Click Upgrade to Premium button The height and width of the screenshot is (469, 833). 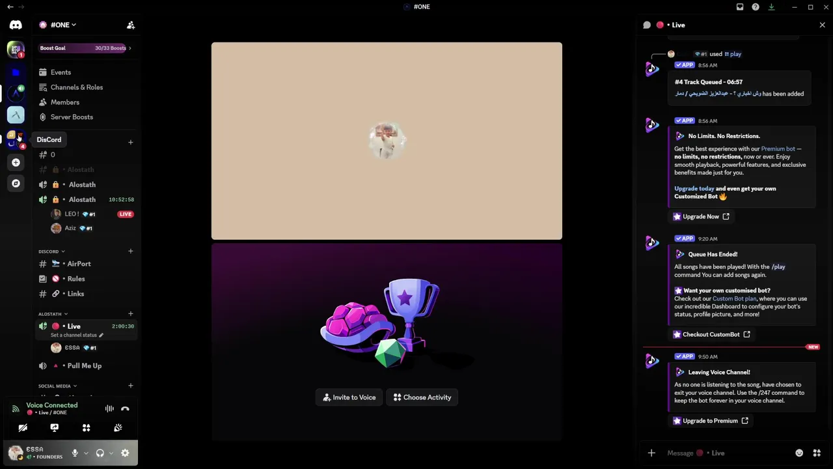click(x=711, y=421)
